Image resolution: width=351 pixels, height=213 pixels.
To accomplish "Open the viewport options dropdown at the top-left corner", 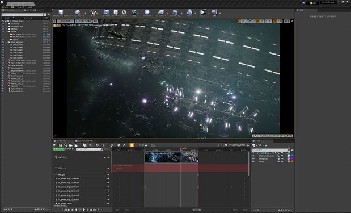I will pos(54,22).
